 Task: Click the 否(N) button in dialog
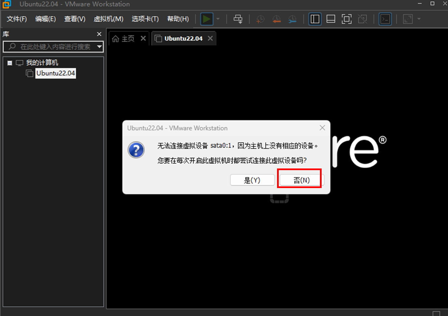tap(301, 180)
